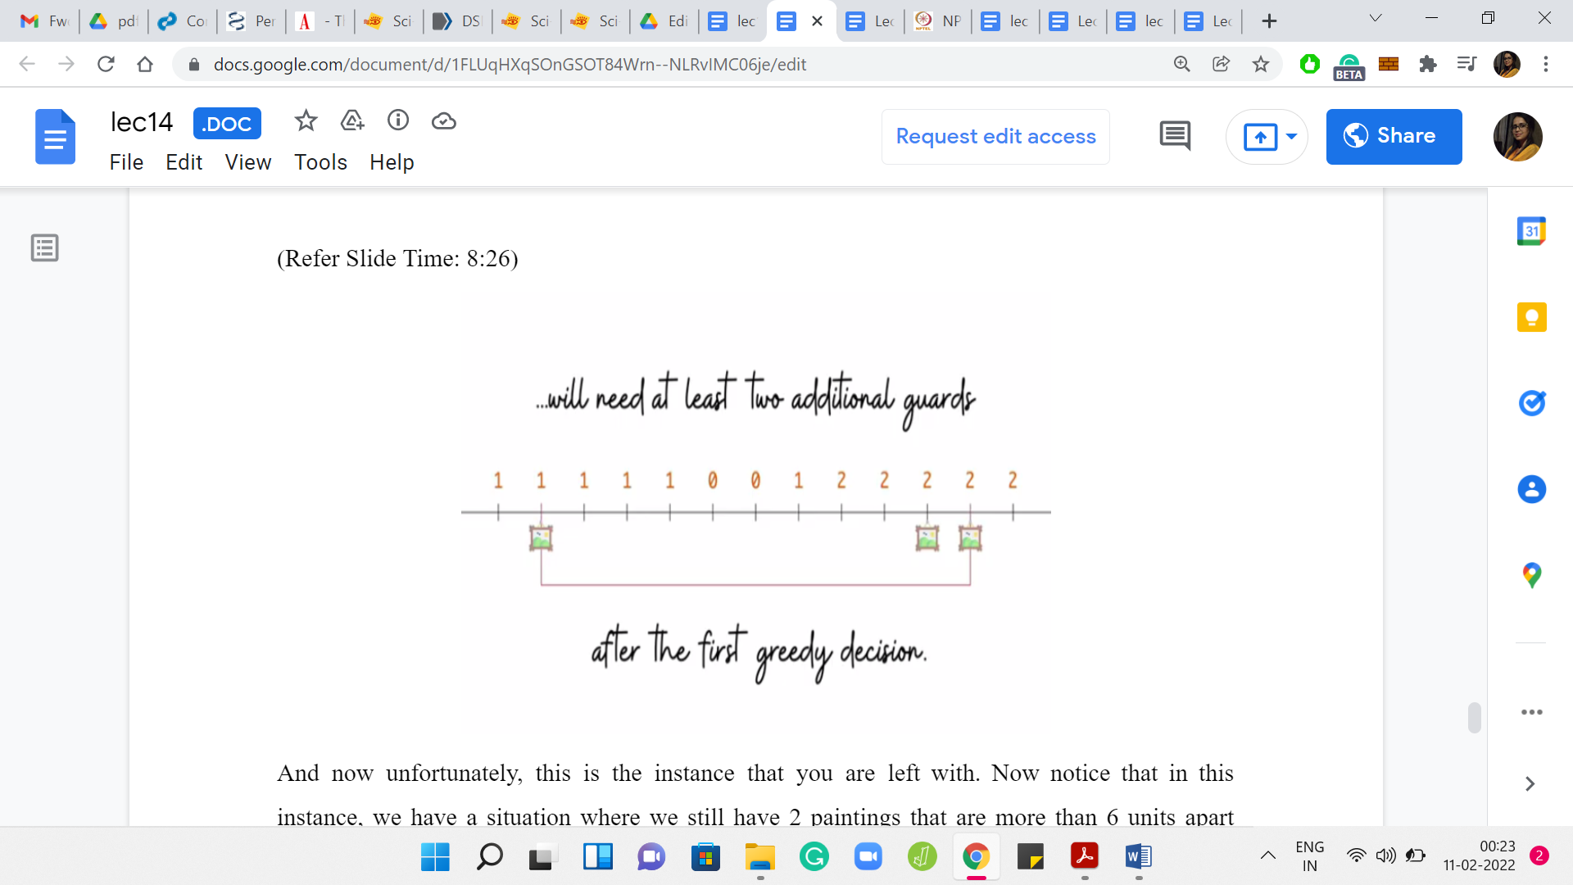
Task: Open the Tools menu
Action: pyautogui.click(x=320, y=162)
